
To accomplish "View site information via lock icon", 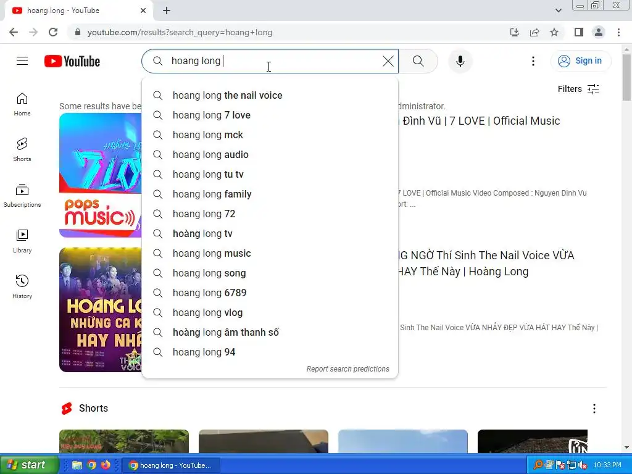I will pos(78,32).
